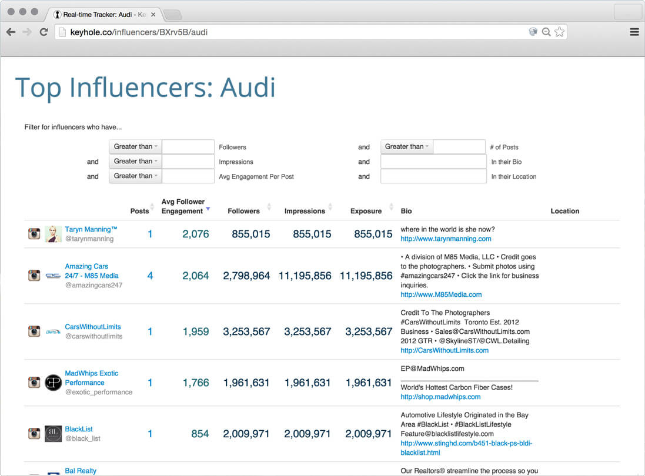
Task: Sort table by Exposure column arrows
Action: click(x=391, y=207)
